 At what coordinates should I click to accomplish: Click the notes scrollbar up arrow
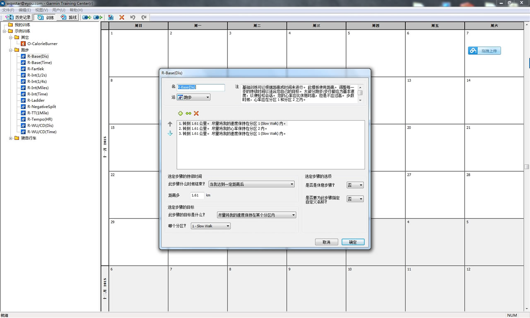pos(360,87)
